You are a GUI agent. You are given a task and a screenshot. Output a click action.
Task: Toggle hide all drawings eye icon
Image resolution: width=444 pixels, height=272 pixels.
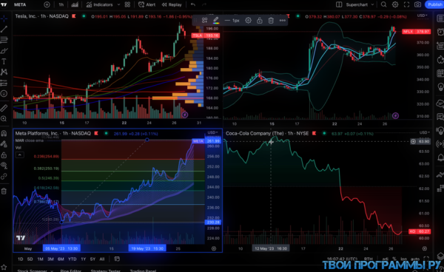click(x=4, y=166)
